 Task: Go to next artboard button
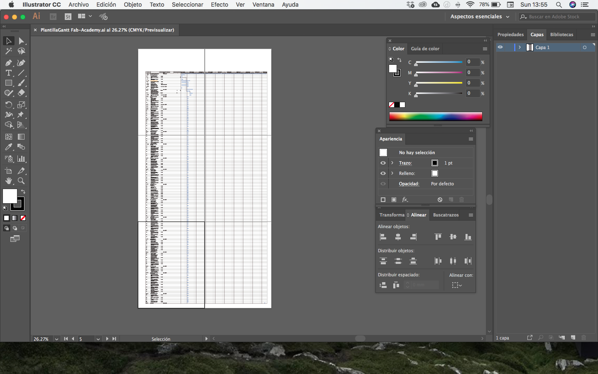(x=107, y=339)
